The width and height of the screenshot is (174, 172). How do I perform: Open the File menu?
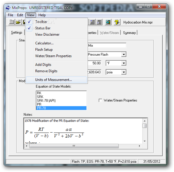coord(10,15)
